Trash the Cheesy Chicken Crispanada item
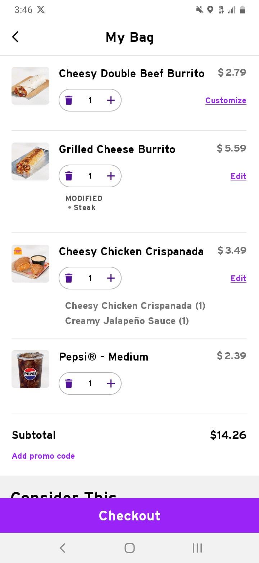The width and height of the screenshot is (259, 563). pos(69,278)
